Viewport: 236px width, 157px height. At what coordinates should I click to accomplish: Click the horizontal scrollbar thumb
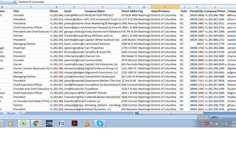pyautogui.click(x=171, y=113)
